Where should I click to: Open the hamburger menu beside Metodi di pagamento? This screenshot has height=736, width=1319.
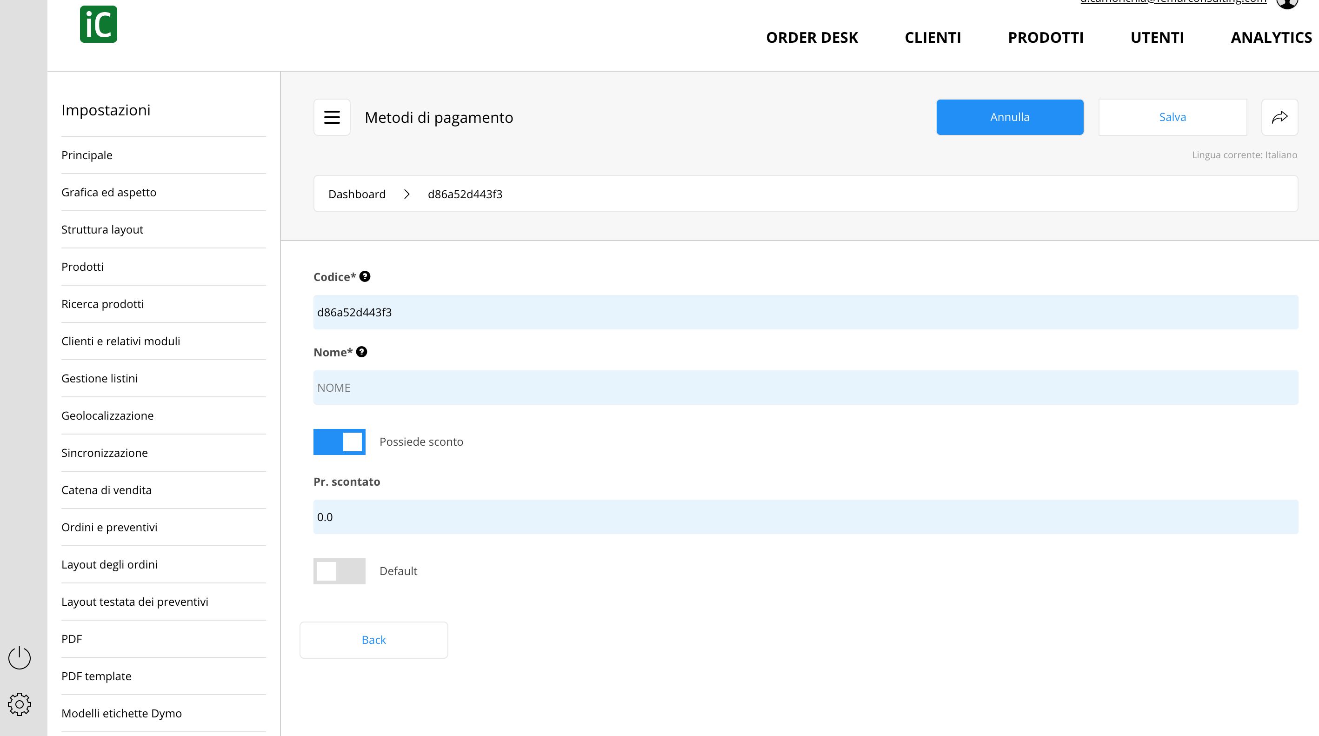332,117
